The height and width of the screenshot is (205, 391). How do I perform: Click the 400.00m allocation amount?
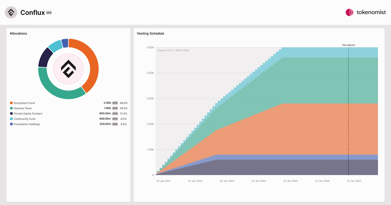[x=105, y=119]
